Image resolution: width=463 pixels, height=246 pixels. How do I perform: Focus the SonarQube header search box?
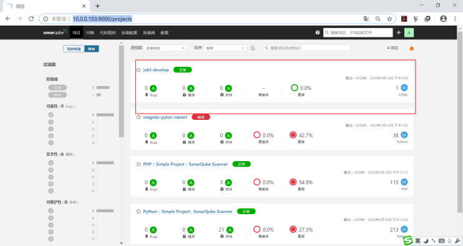point(358,32)
